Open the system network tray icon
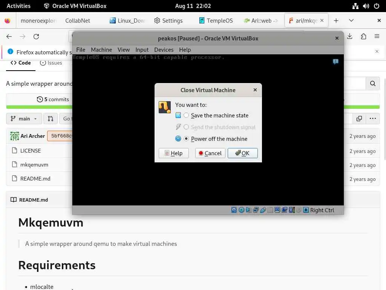 point(355,6)
